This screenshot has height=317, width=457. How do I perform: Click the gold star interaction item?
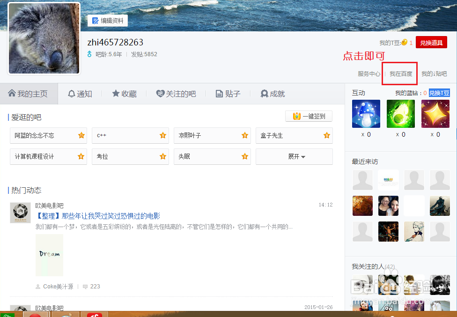tap(435, 114)
